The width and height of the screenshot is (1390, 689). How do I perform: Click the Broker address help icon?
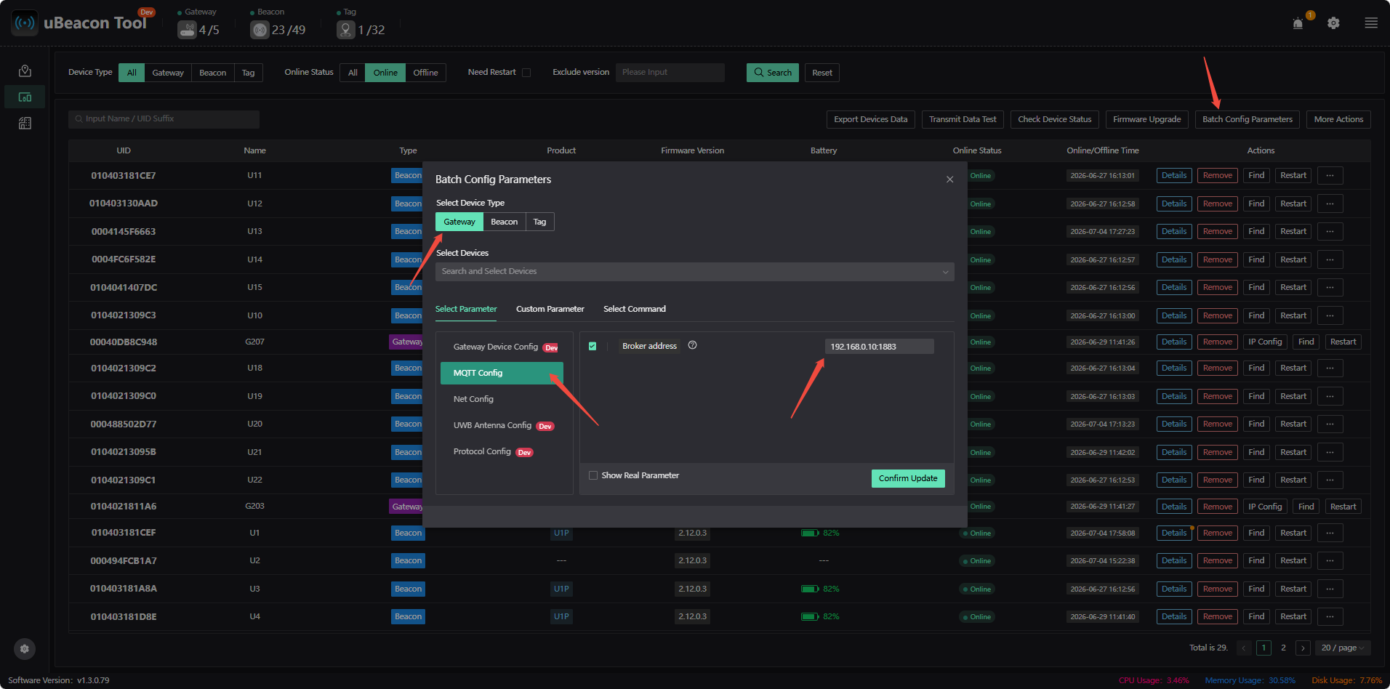692,345
